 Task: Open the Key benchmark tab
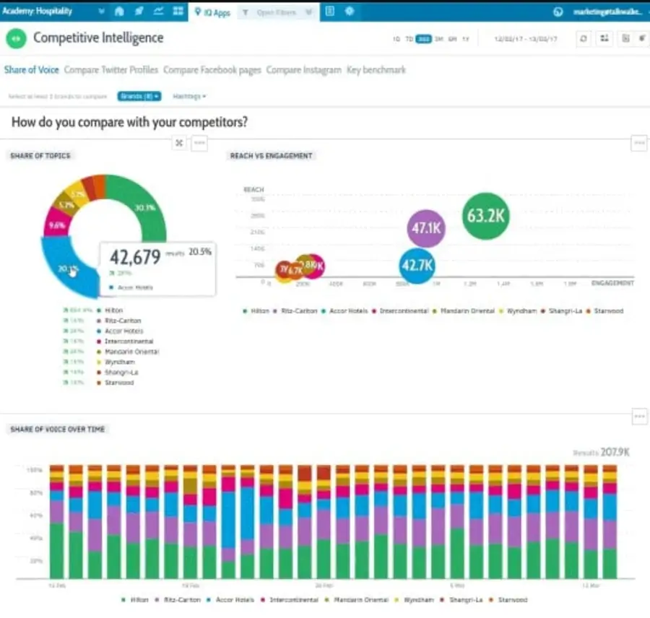click(376, 70)
